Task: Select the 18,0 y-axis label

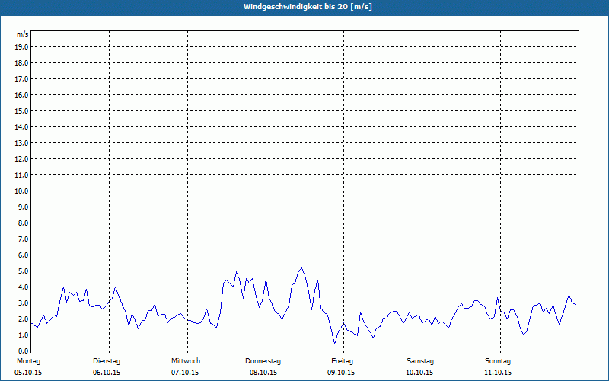Action: tap(21, 63)
